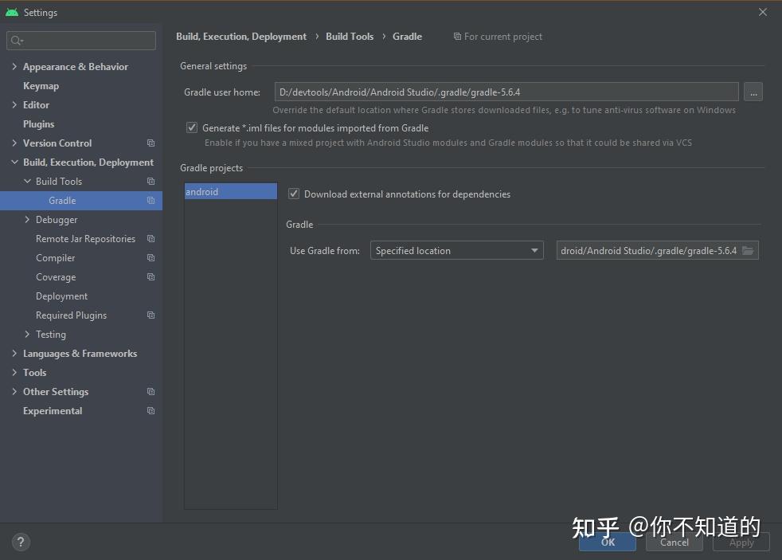This screenshot has width=782, height=560.
Task: Open the help question-mark icon
Action: click(21, 542)
